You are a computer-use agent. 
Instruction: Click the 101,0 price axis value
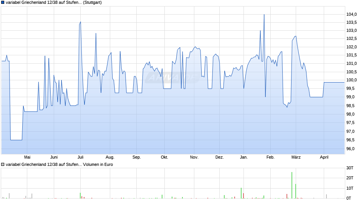[x=351, y=63]
